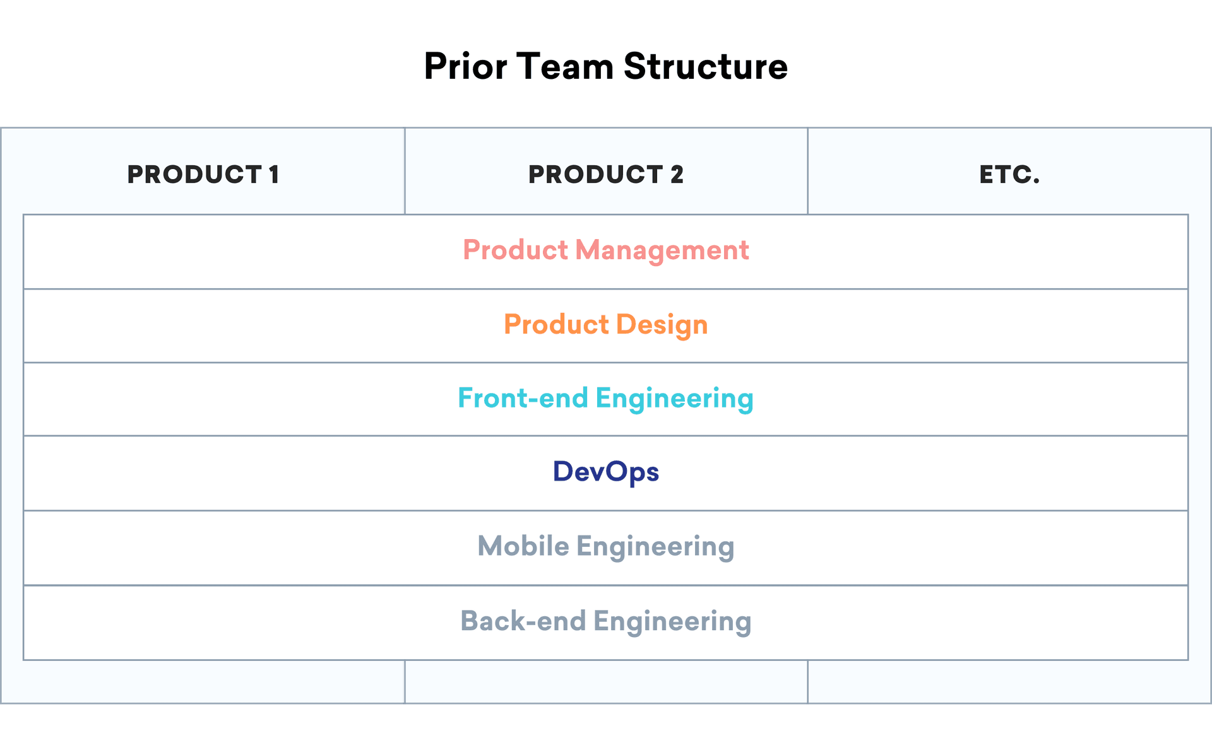Viewport: 1212px width, 755px height.
Task: Select the PRODUCT 2 column header
Action: [x=605, y=174]
